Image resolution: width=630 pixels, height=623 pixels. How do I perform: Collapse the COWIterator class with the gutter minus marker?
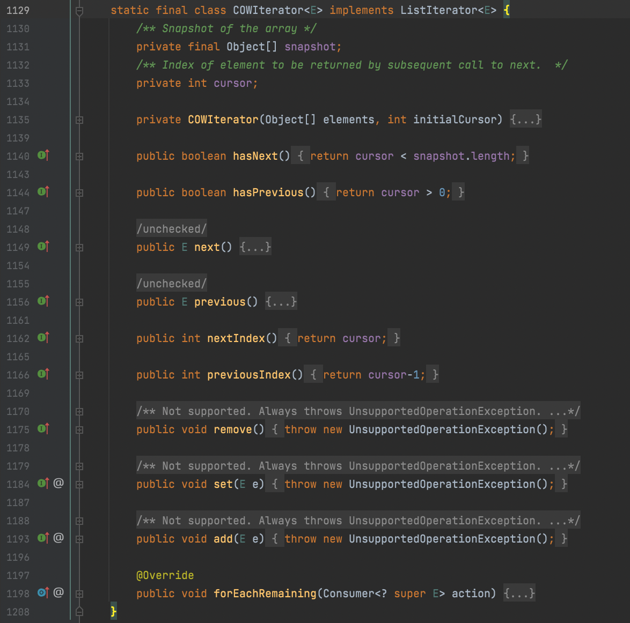click(x=79, y=10)
